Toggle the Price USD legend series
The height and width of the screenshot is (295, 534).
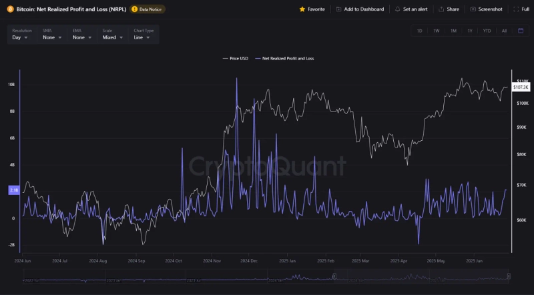click(234, 58)
